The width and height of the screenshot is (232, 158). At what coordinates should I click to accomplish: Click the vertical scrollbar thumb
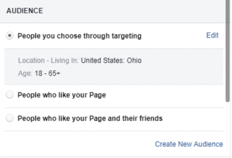pos(228,51)
